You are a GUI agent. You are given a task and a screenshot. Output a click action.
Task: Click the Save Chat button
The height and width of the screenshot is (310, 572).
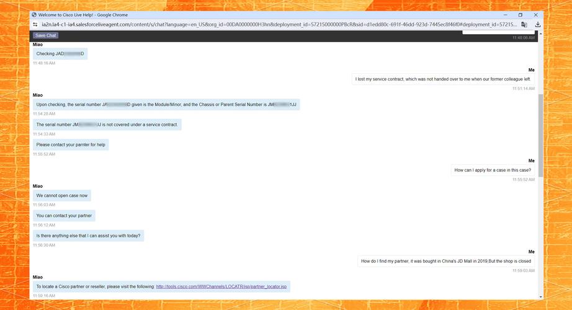[46, 35]
